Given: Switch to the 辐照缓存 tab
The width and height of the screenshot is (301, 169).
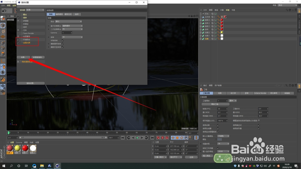Looking at the screenshot, I should click(x=59, y=14).
